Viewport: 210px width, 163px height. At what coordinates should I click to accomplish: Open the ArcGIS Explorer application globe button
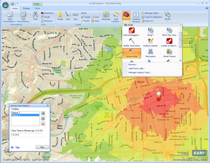coord(6,5)
